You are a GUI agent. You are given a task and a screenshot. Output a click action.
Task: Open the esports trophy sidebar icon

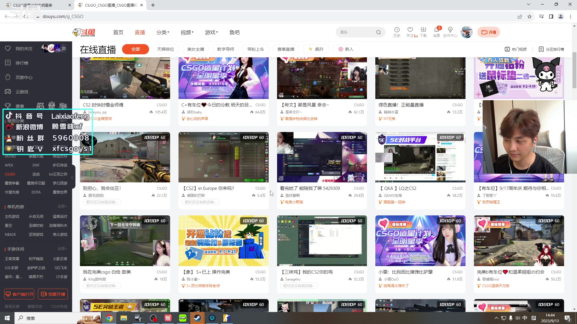point(8,106)
